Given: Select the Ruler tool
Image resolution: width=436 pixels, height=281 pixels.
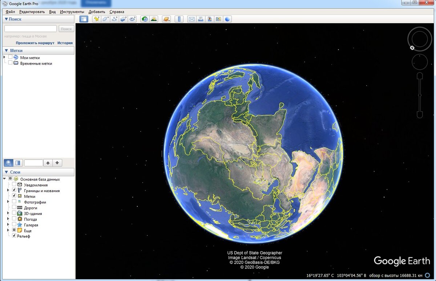Looking at the screenshot, I should [x=179, y=19].
